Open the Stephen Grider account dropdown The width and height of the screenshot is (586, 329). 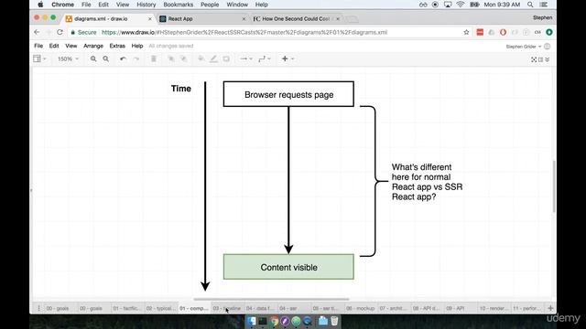(524, 47)
